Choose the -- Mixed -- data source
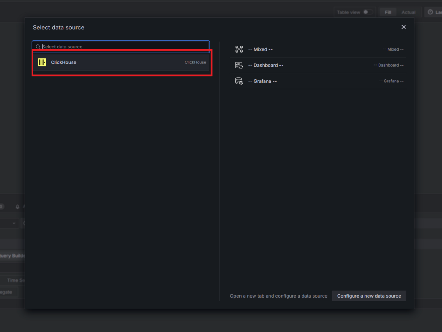Screen dimensions: 442x332 318,49
